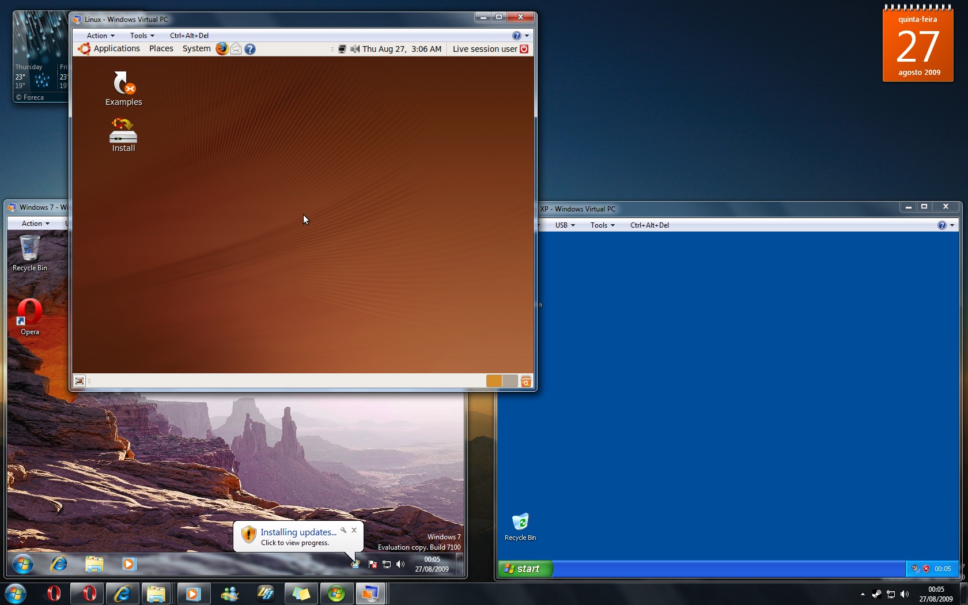Open Windows Media Player in Windows 7 VM taskbar
The image size is (968, 605).
tap(129, 564)
